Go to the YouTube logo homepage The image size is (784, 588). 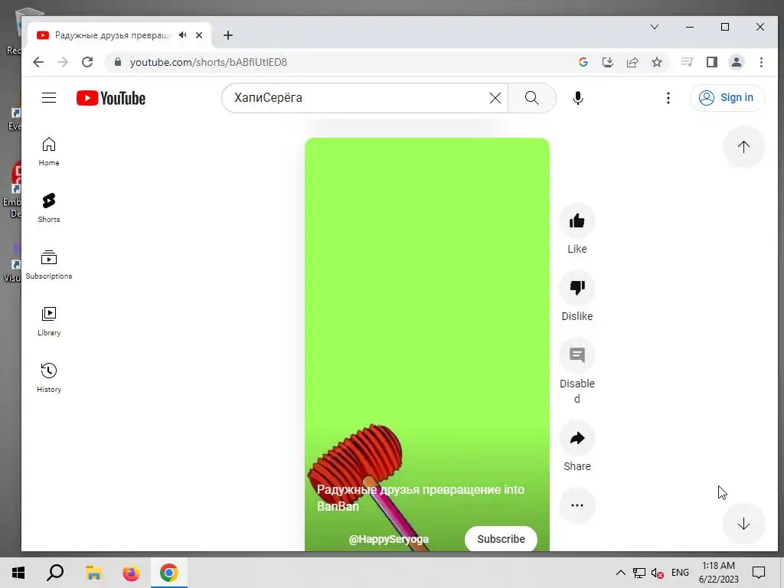pyautogui.click(x=111, y=98)
